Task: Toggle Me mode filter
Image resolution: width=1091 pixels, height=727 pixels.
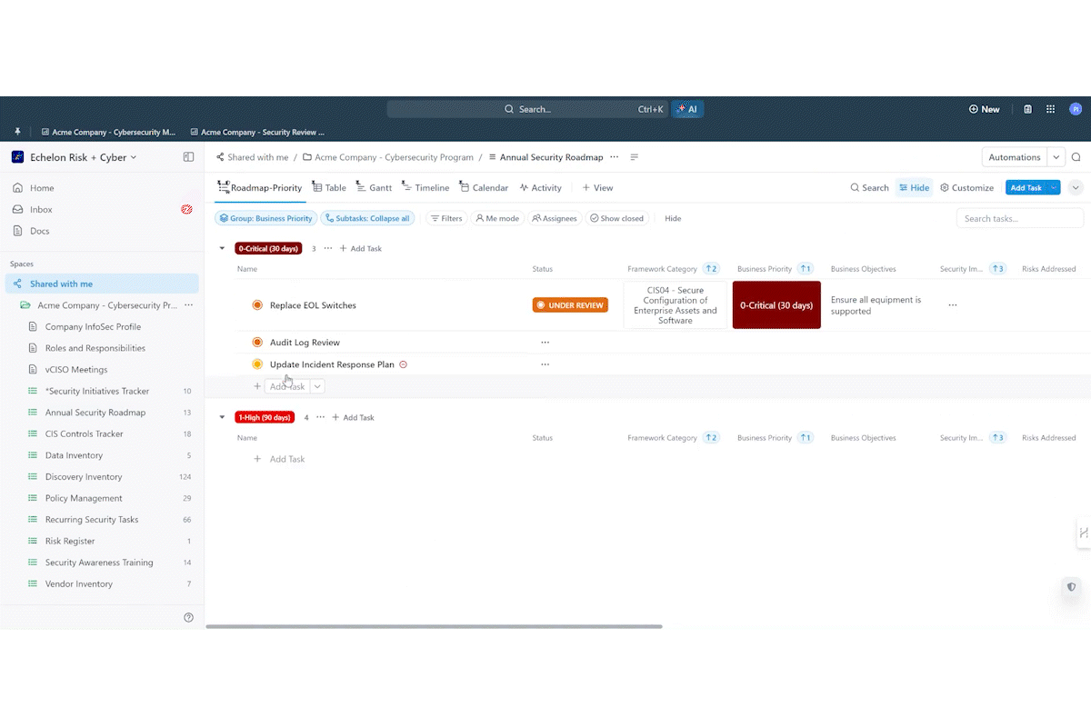Action: pyautogui.click(x=496, y=218)
